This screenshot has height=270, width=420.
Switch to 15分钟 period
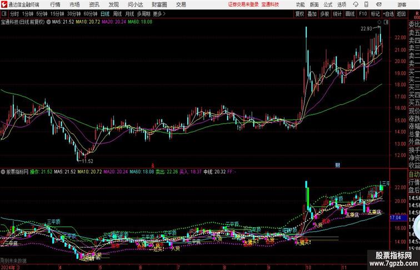click(x=57, y=14)
